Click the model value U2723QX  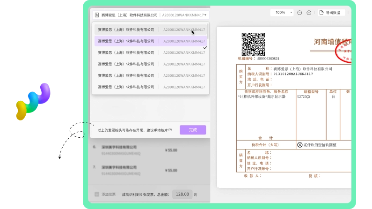(x=304, y=97)
